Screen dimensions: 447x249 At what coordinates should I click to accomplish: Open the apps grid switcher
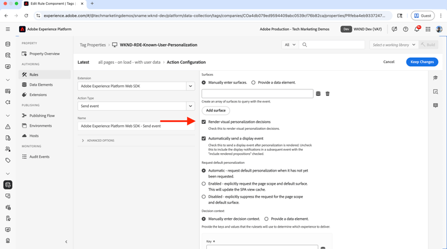pos(428,29)
